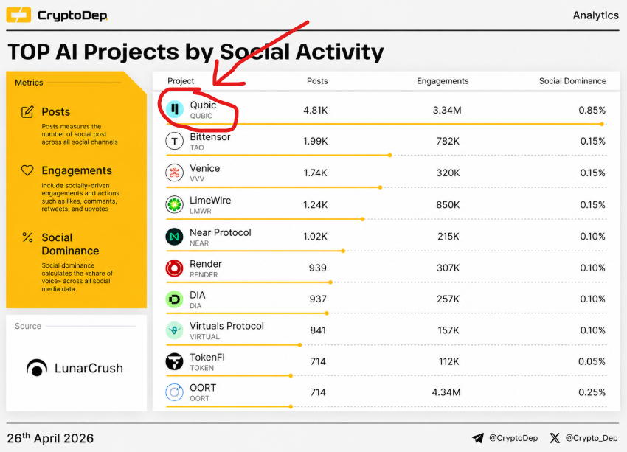Click the Engagements heart icon

[x=27, y=170]
